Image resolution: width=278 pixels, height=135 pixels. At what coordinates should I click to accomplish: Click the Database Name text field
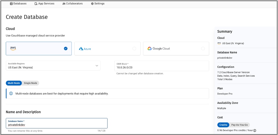click(x=57, y=123)
